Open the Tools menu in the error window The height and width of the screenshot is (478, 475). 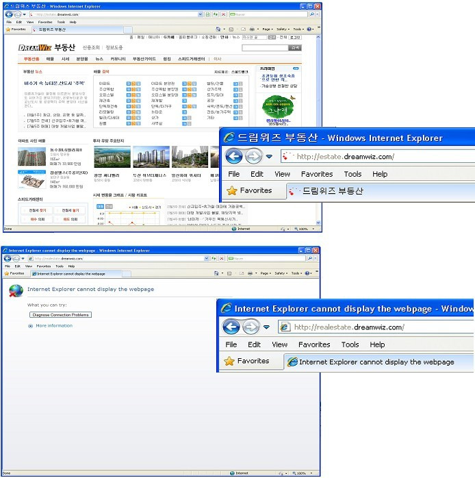60,266
